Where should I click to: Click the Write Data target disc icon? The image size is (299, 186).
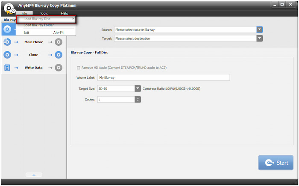[x=59, y=68]
